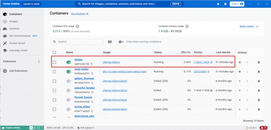This screenshot has height=130, width=271.
Task: Start the gallant_feynman container
Action: click(240, 81)
